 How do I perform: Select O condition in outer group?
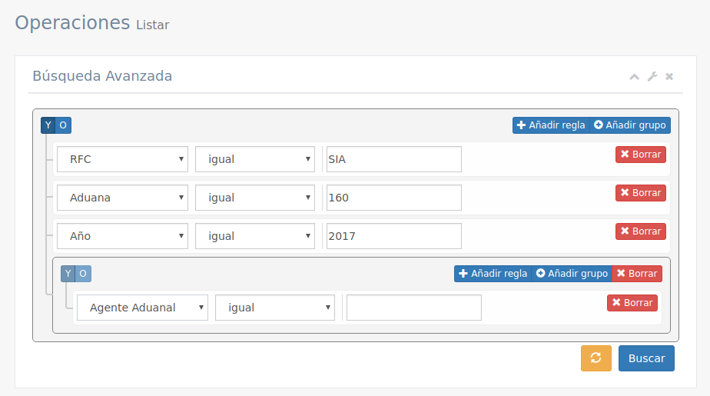pyautogui.click(x=63, y=125)
